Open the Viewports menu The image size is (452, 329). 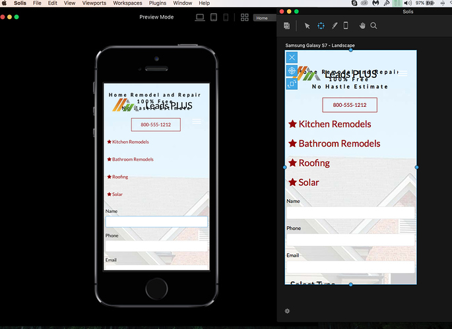tap(94, 3)
